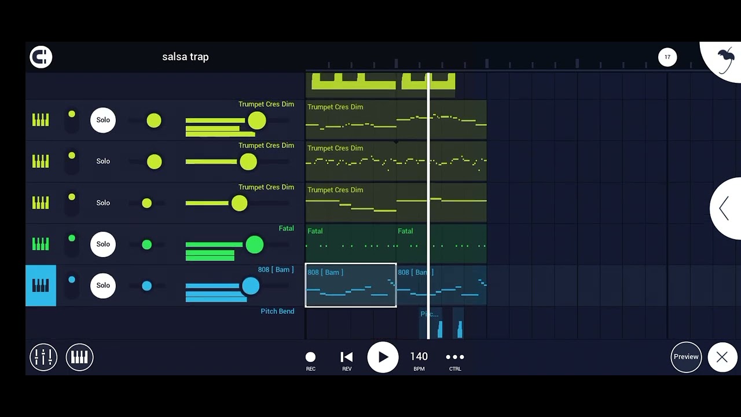Click the third Trumpet Cres Dim pan knob
This screenshot has height=417, width=741.
[146, 203]
